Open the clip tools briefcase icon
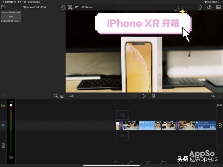 point(220,105)
